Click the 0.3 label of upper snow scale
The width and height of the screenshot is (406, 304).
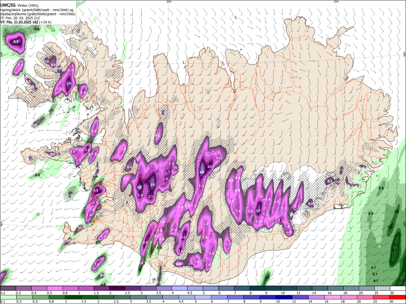[x=18, y=293]
